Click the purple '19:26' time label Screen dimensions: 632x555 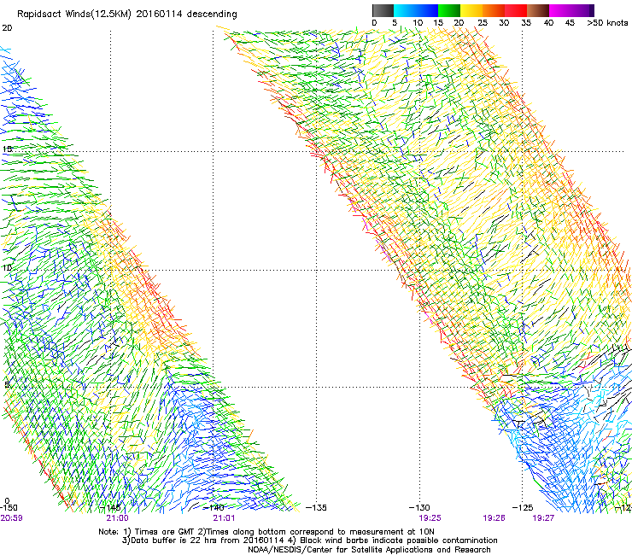pos(494,517)
